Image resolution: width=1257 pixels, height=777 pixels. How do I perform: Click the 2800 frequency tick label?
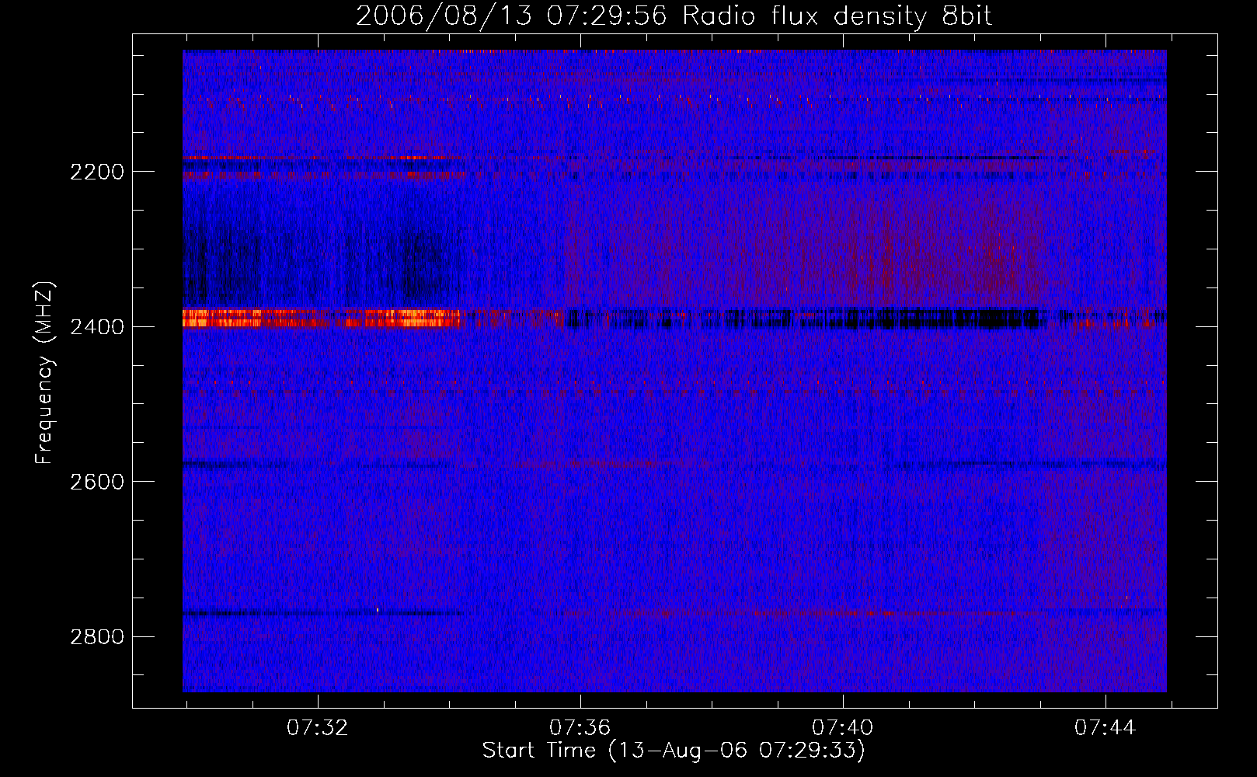(x=97, y=637)
